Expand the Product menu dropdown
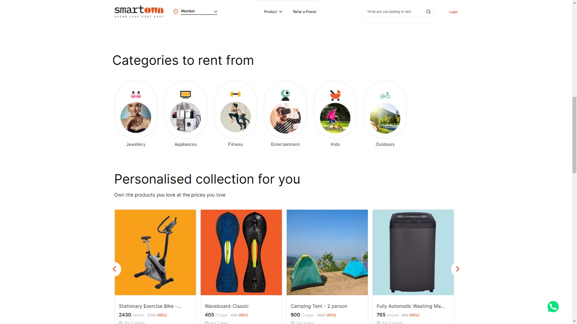577x324 pixels. [273, 12]
